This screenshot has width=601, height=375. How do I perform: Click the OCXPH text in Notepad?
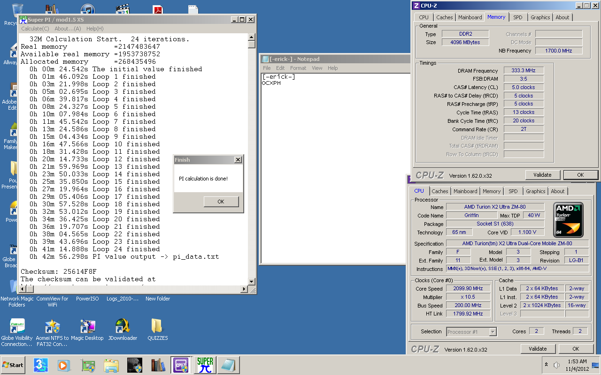tap(271, 83)
